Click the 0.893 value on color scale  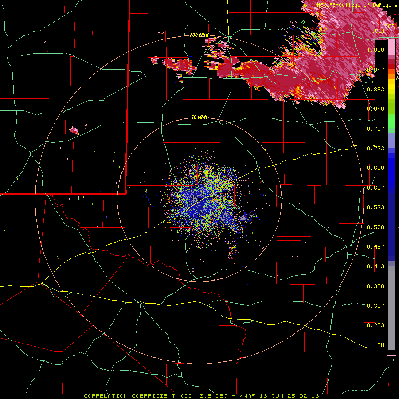point(376,89)
